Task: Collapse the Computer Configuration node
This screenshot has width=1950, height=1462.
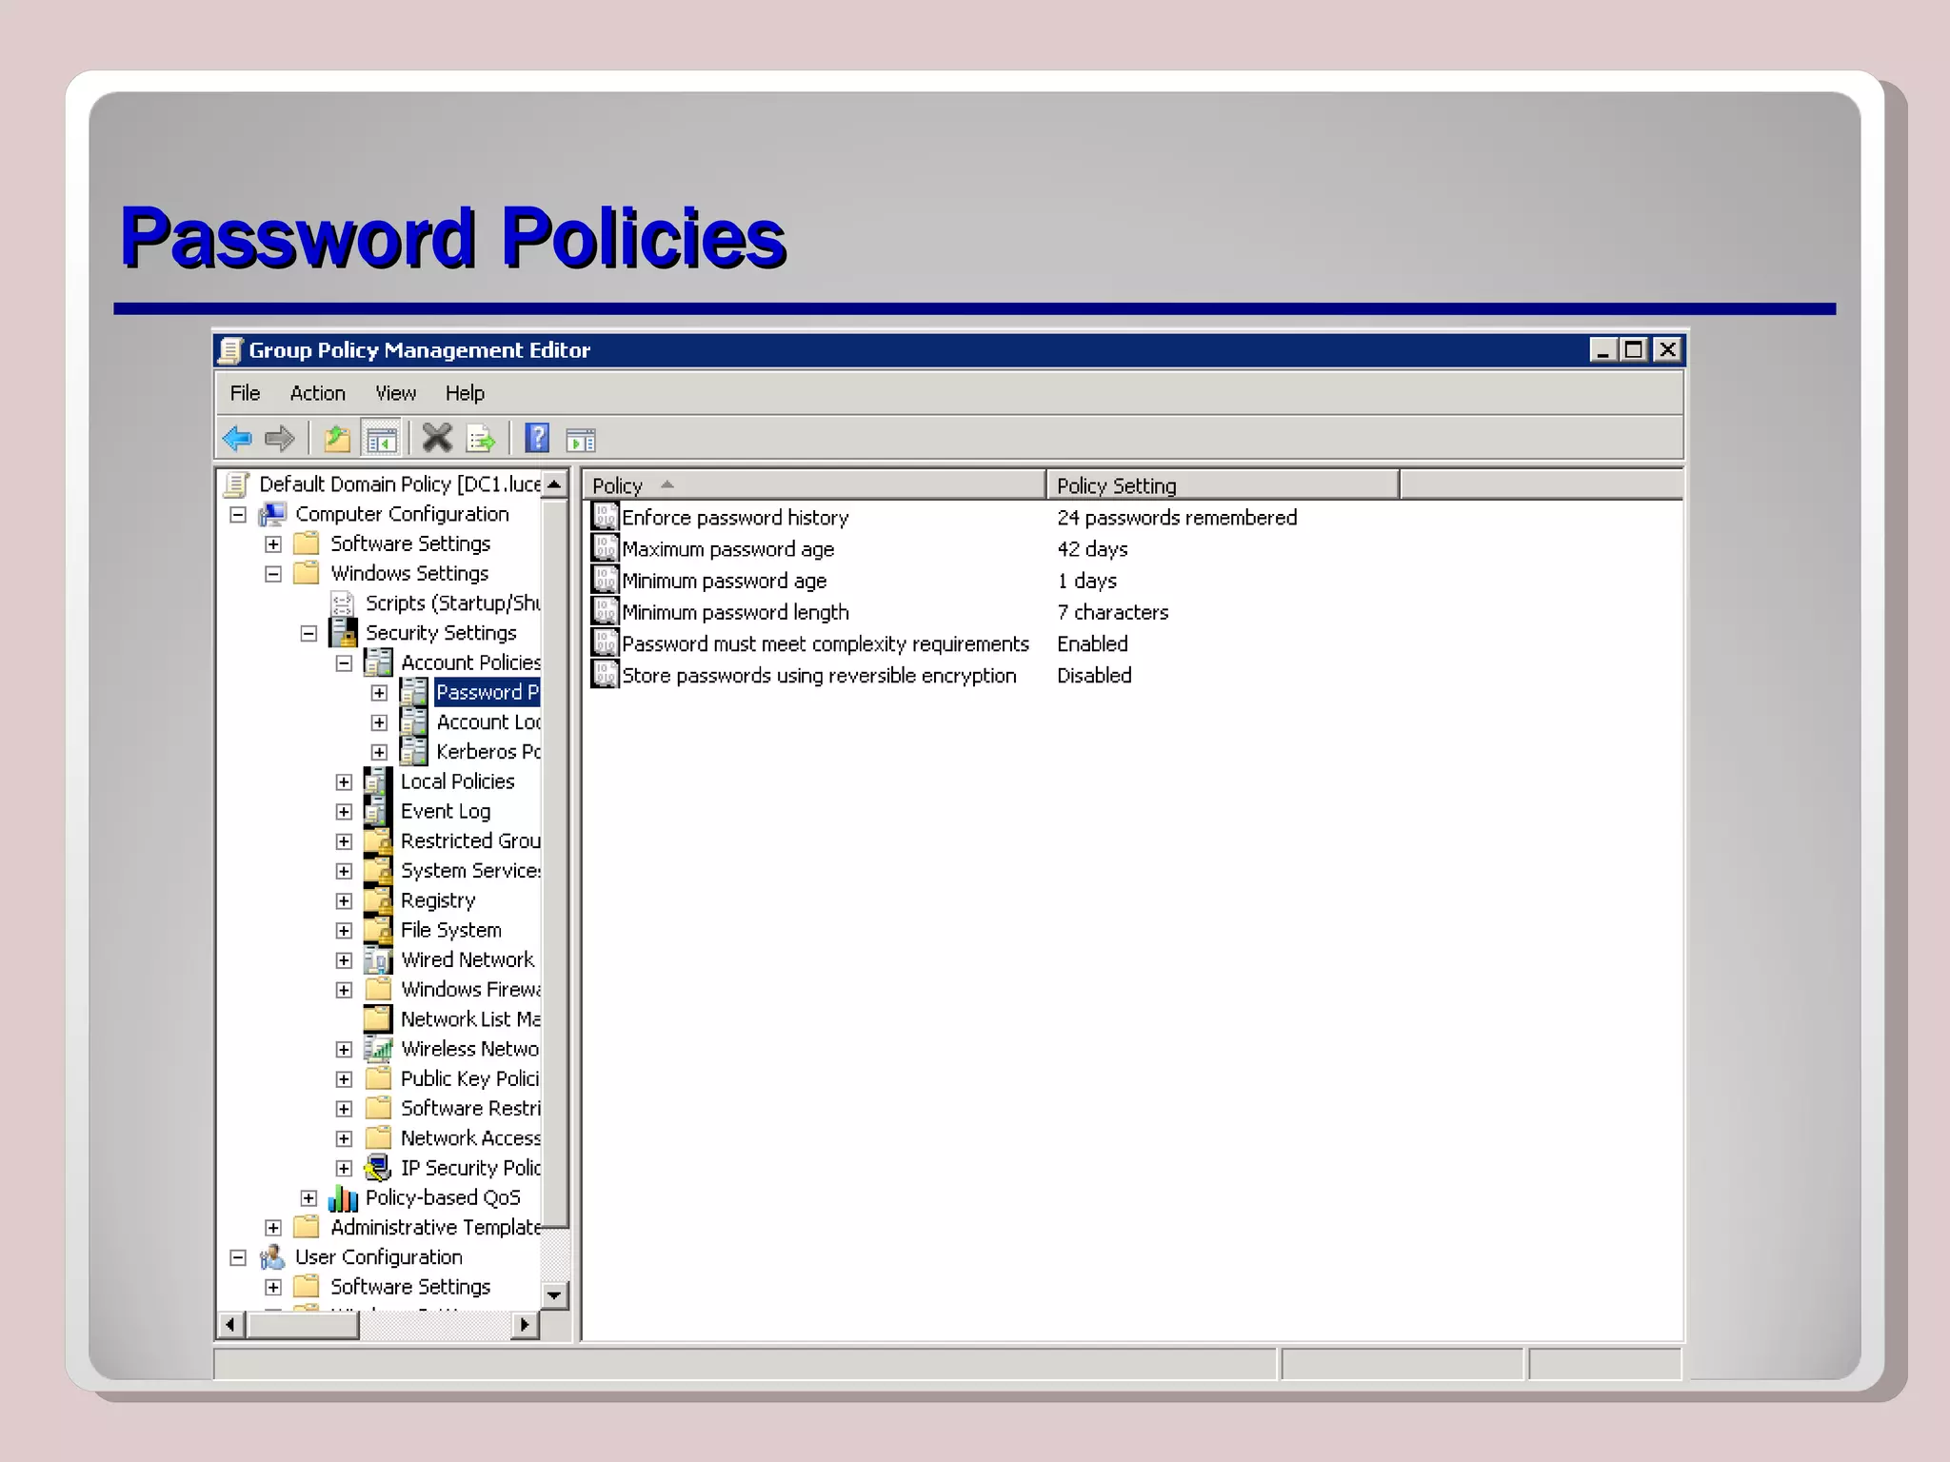Action: click(x=238, y=515)
